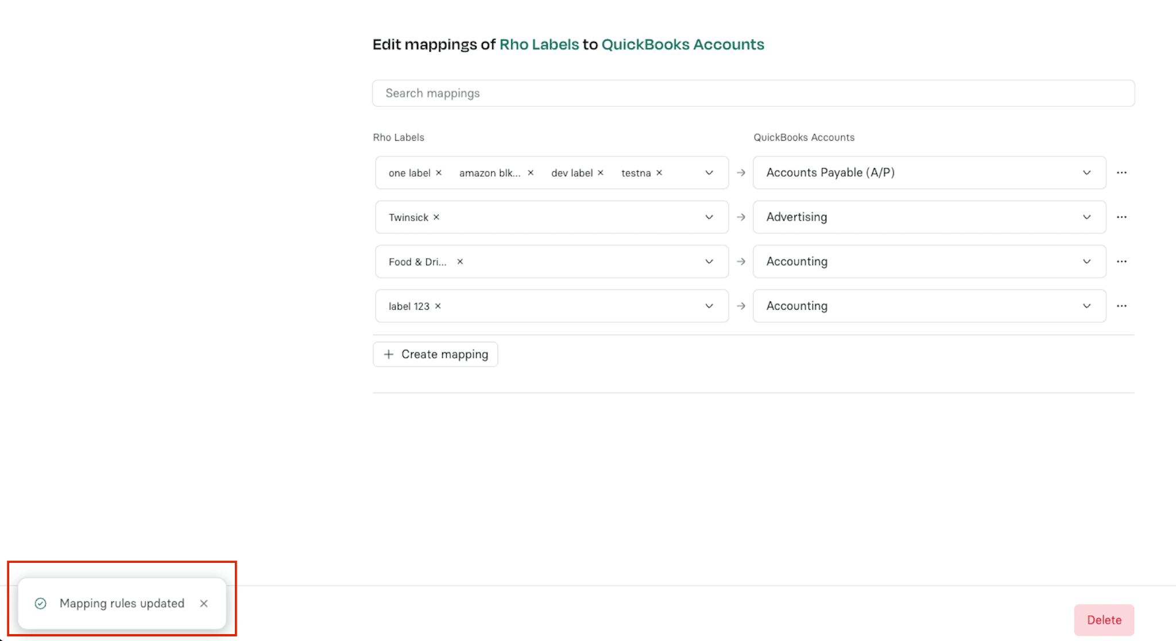Expand Rho Labels dropdown containing 'label 123'
1176x641 pixels.
click(x=709, y=306)
